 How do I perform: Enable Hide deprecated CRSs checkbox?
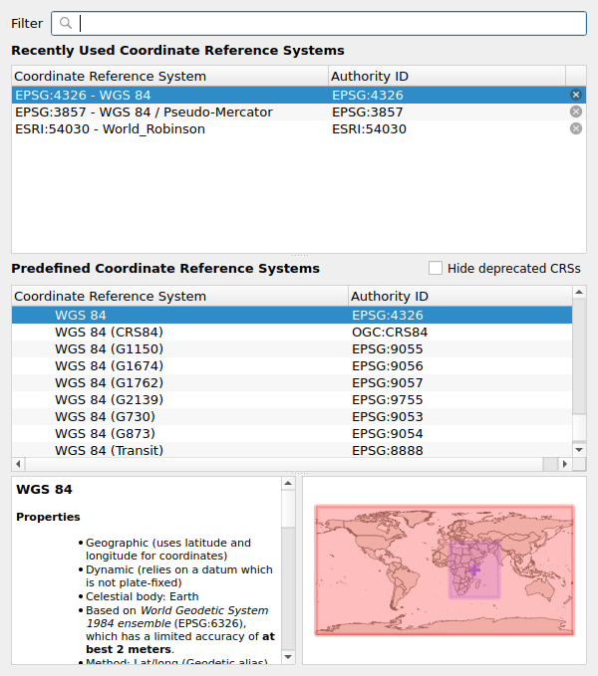coord(436,268)
